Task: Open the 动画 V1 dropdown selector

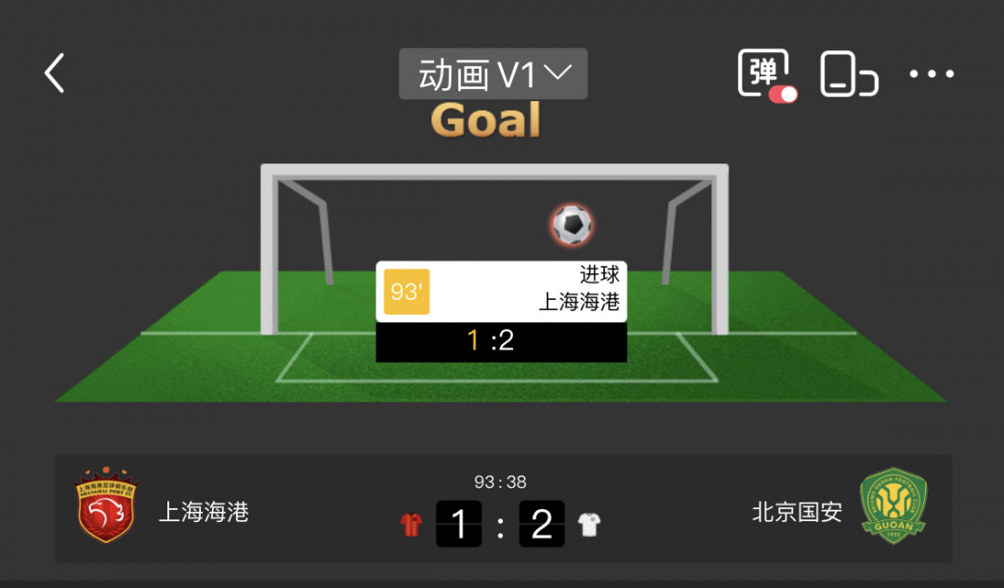Action: tap(493, 73)
